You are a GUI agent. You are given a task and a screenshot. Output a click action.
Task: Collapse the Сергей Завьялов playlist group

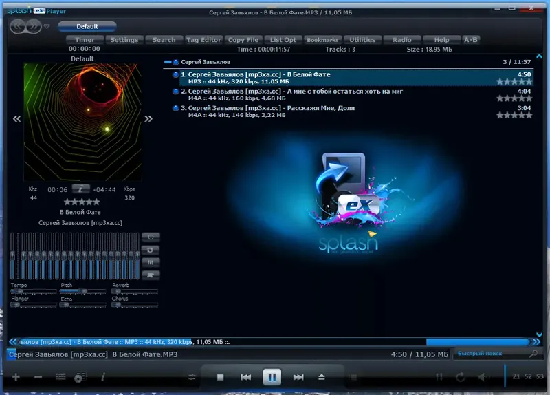coord(168,62)
